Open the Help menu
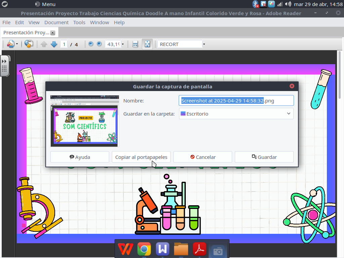Image resolution: width=344 pixels, height=258 pixels. (119, 23)
